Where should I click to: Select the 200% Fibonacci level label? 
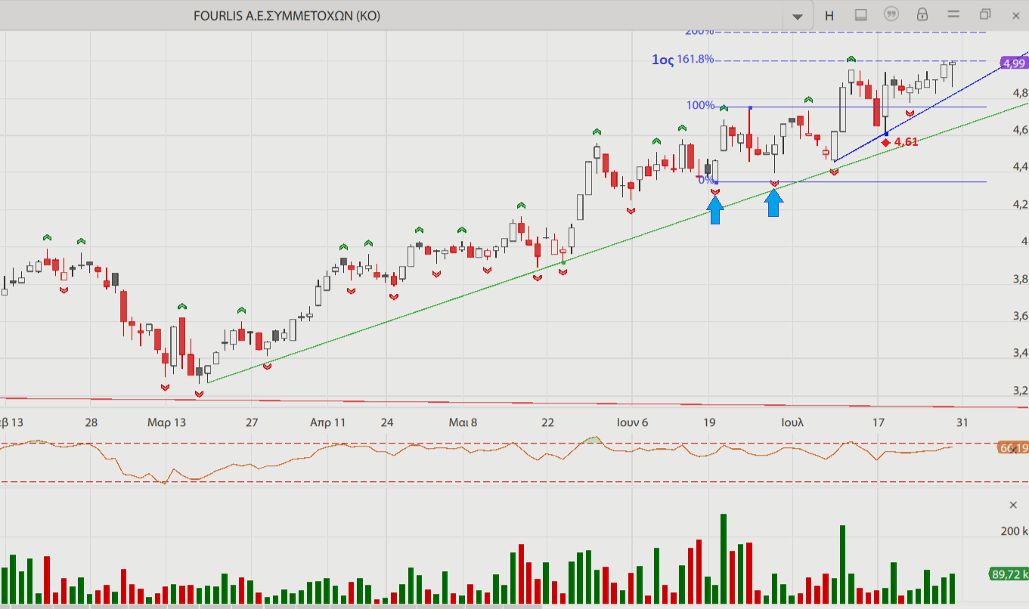pyautogui.click(x=699, y=32)
